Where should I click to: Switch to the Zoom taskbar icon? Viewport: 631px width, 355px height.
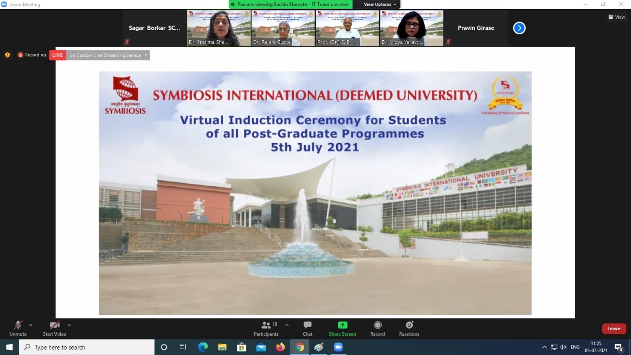click(x=338, y=347)
